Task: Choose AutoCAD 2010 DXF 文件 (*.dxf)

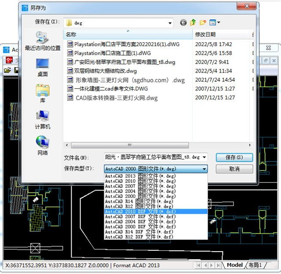Action: (x=156, y=212)
